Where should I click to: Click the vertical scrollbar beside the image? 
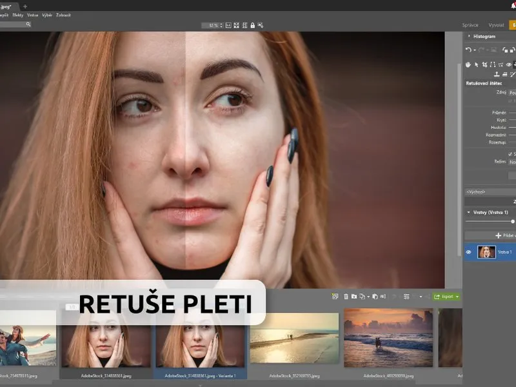click(x=459, y=159)
